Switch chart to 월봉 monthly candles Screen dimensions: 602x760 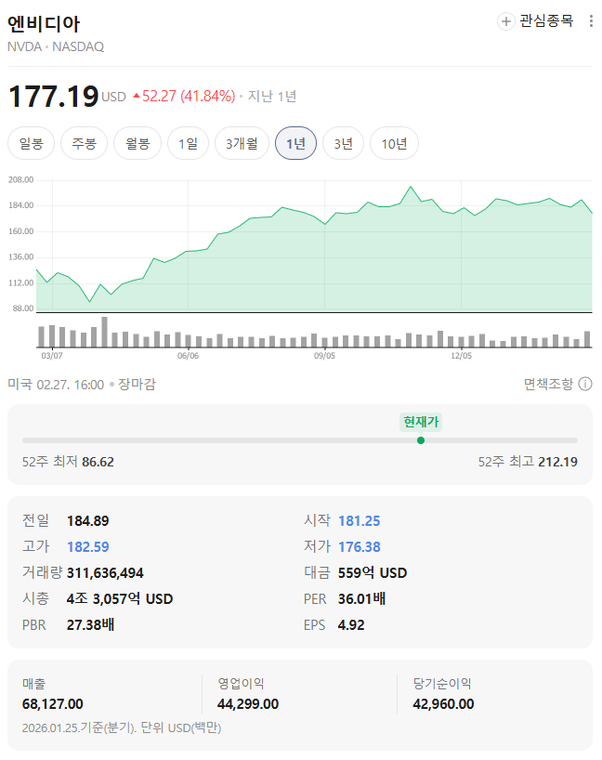tap(137, 143)
